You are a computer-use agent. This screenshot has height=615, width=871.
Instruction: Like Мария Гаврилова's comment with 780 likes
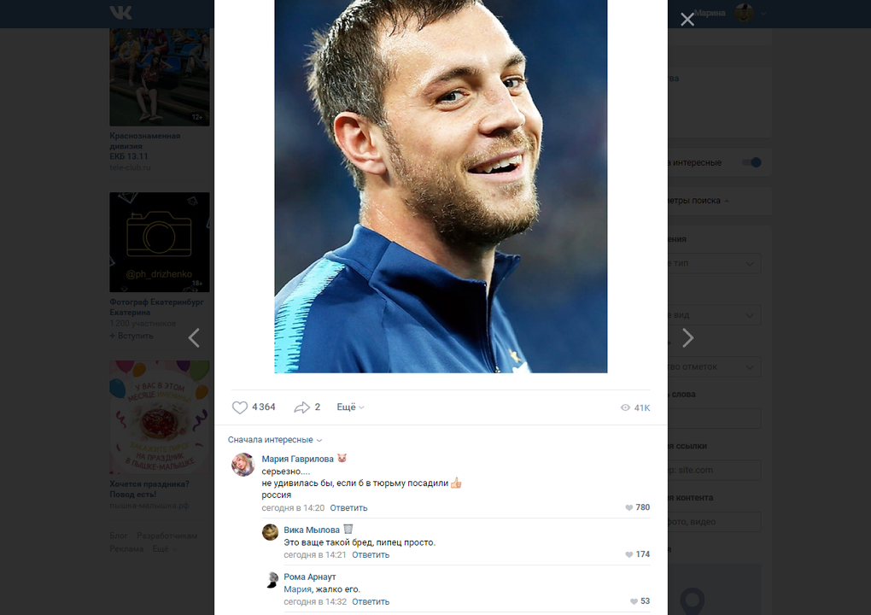tap(629, 507)
